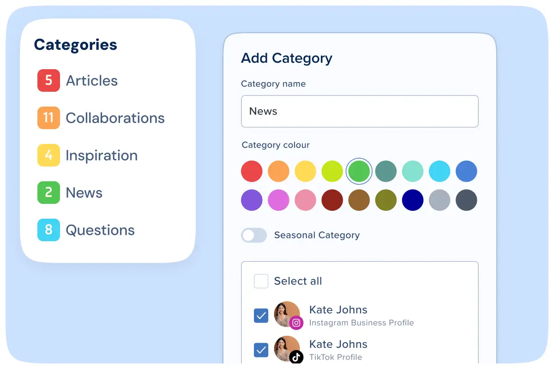This screenshot has width=554, height=369.
Task: Choose the purple colour swatch
Action: (x=252, y=201)
